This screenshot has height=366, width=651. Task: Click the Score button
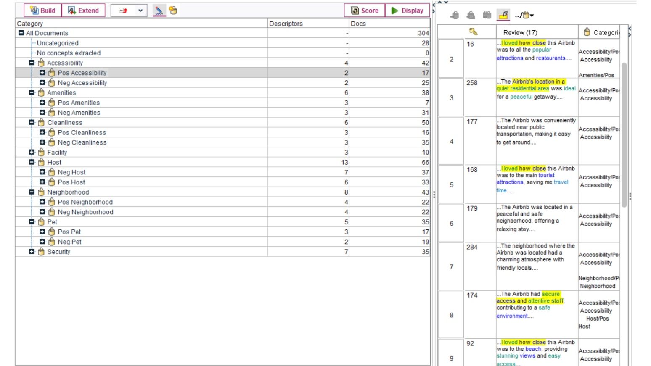click(365, 11)
